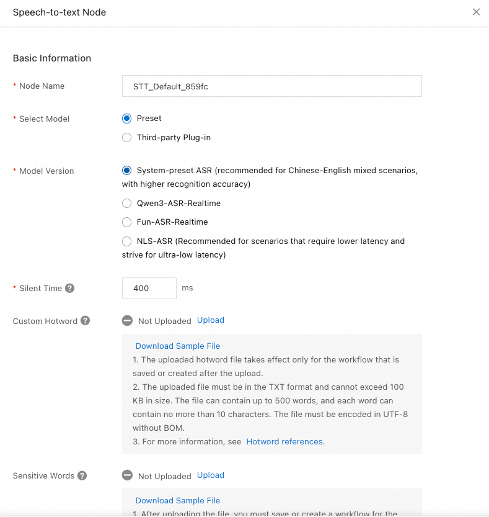Click the Sensitive Words not-uploaded status icon
Viewport: 489px width, 517px height.
click(127, 476)
